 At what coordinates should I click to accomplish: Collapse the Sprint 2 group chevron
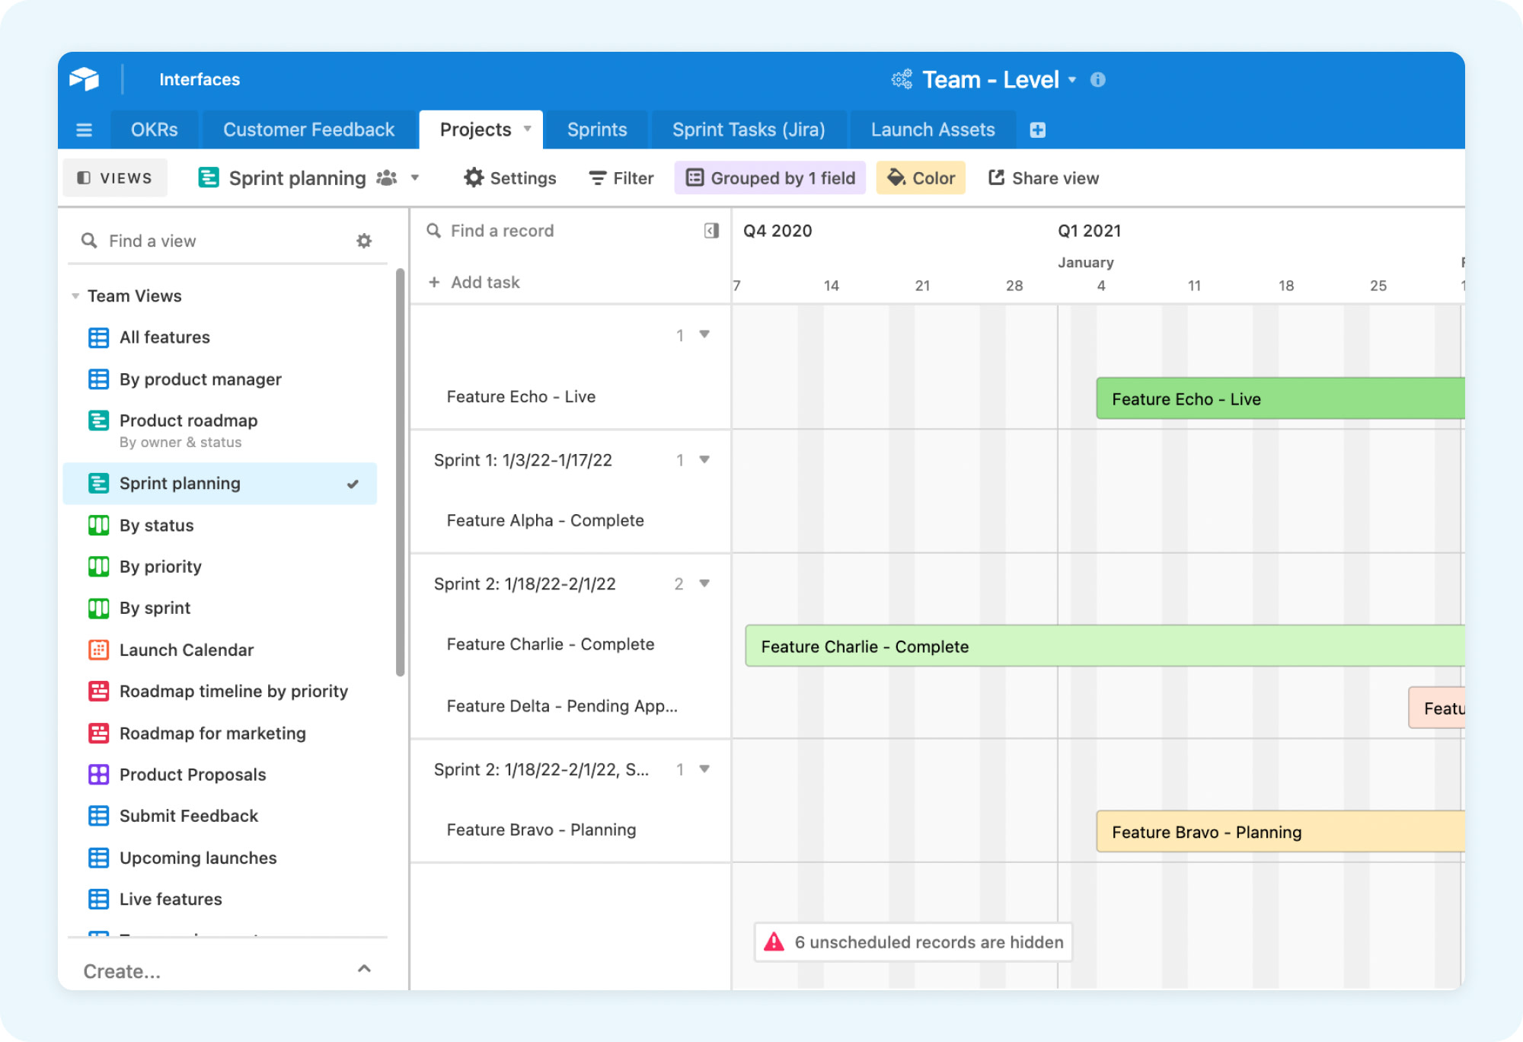[704, 583]
